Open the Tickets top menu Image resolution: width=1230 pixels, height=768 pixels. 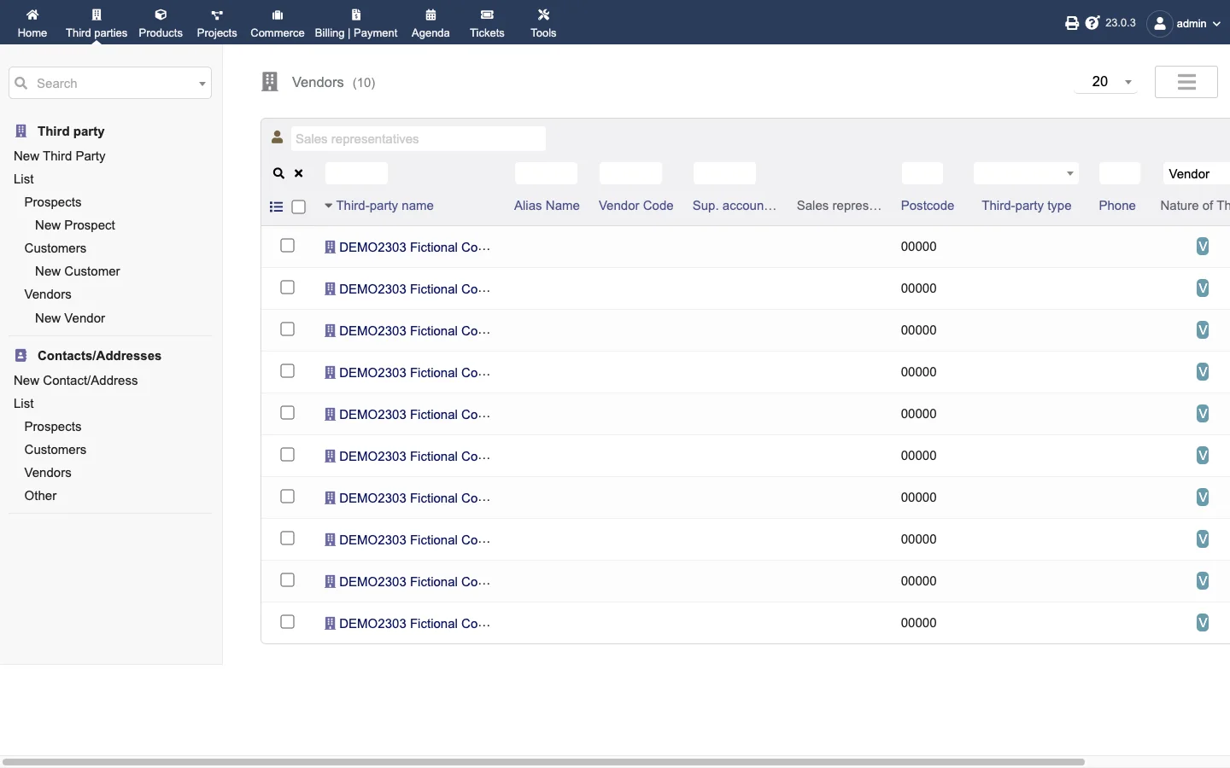pyautogui.click(x=487, y=23)
